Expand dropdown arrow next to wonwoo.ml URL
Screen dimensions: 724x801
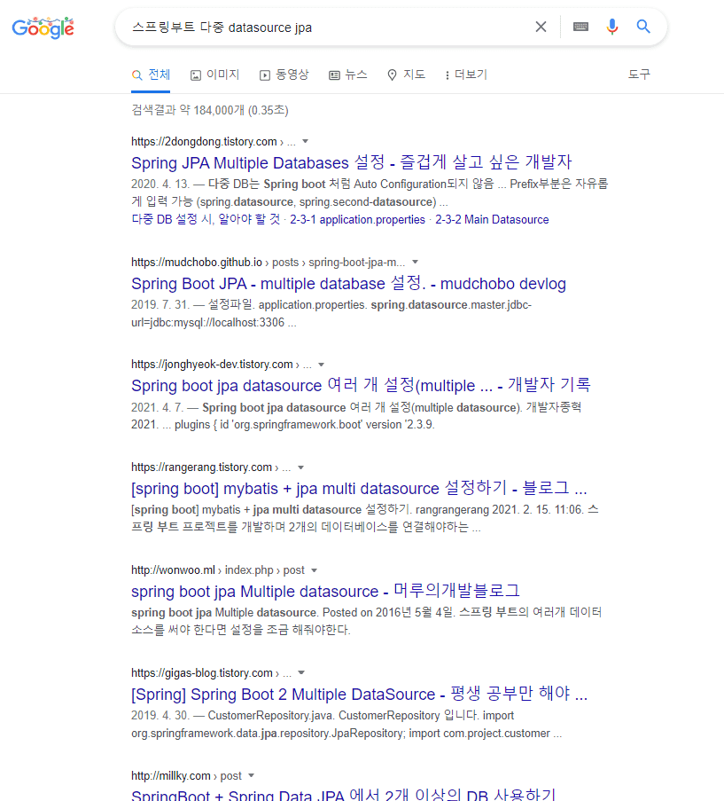click(x=314, y=570)
